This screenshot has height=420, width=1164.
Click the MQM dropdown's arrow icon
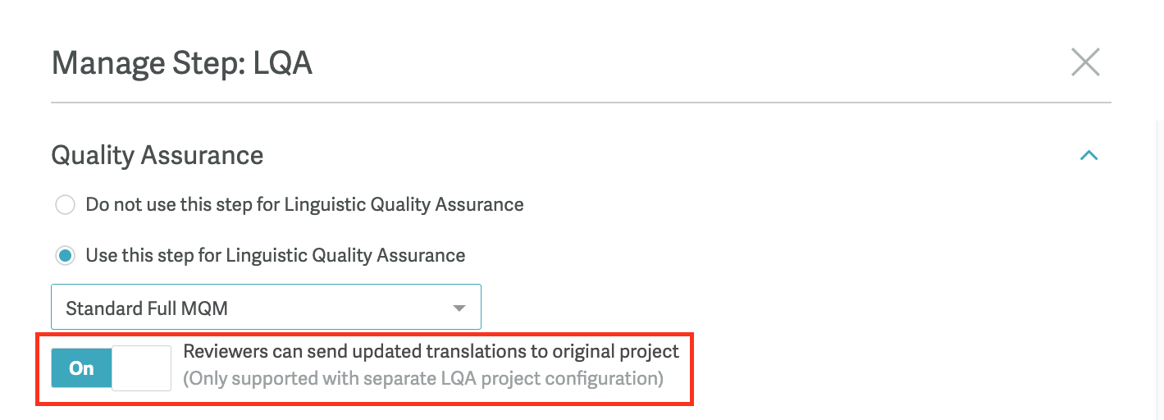tap(459, 308)
